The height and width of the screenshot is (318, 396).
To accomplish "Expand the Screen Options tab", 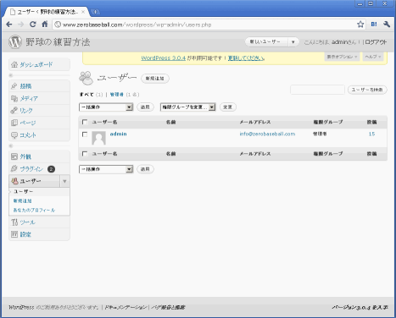I will coord(342,57).
